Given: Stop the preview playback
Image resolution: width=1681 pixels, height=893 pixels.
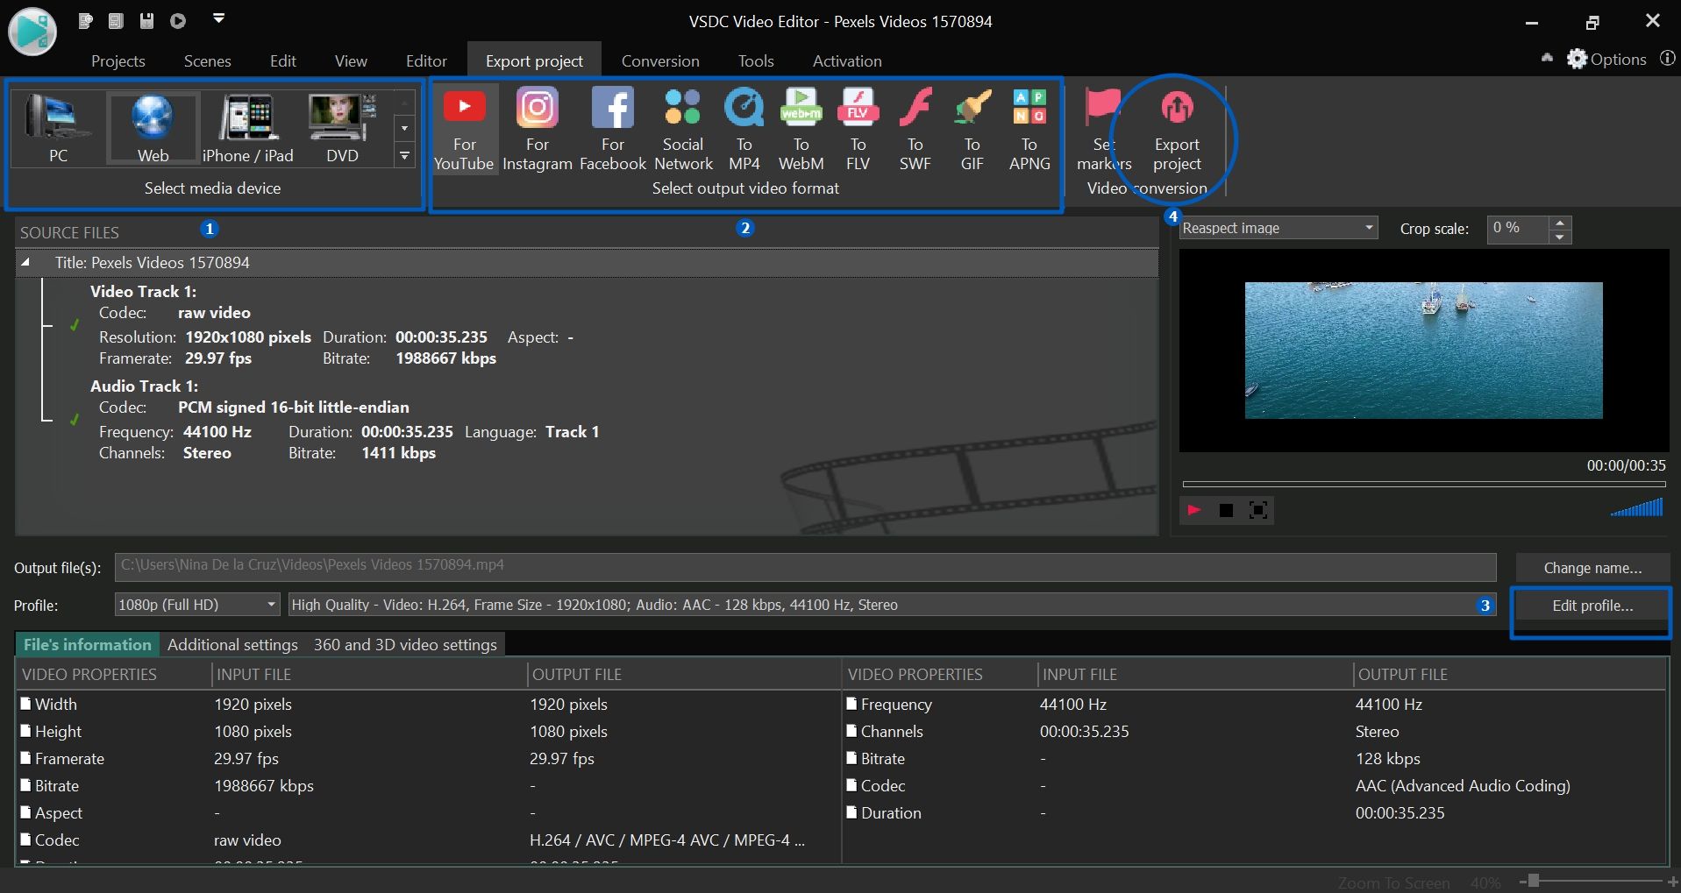Looking at the screenshot, I should (x=1226, y=510).
